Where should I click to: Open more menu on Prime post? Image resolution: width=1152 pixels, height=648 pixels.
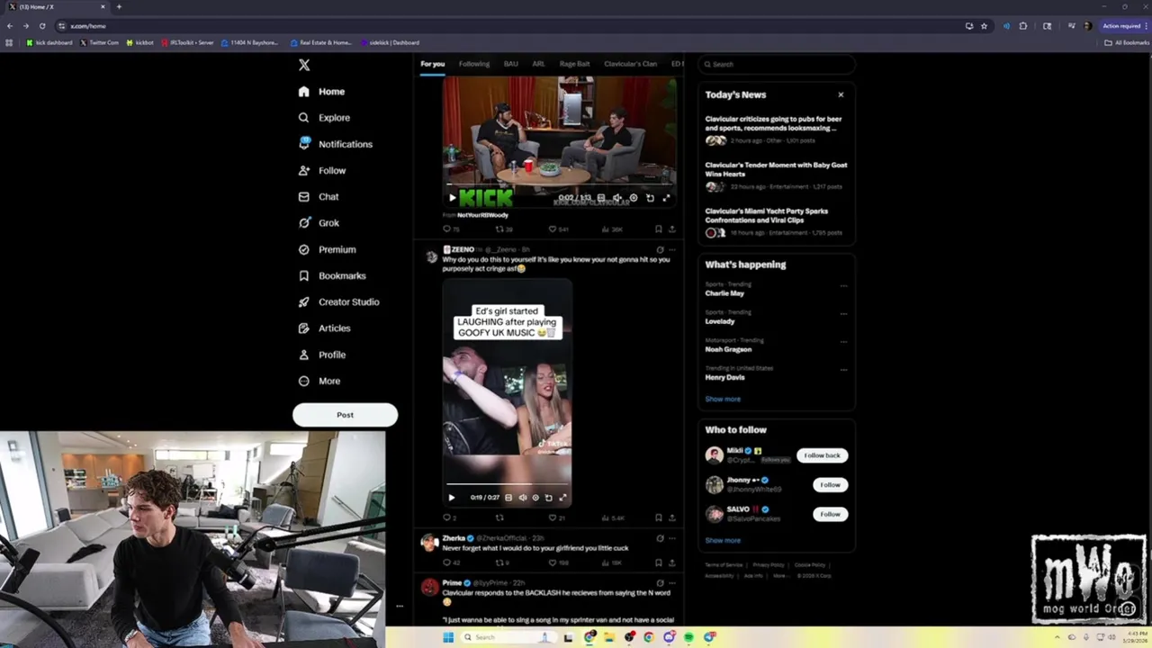[672, 583]
